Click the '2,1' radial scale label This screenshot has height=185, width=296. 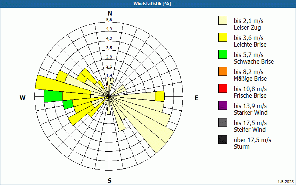click(x=109, y=66)
